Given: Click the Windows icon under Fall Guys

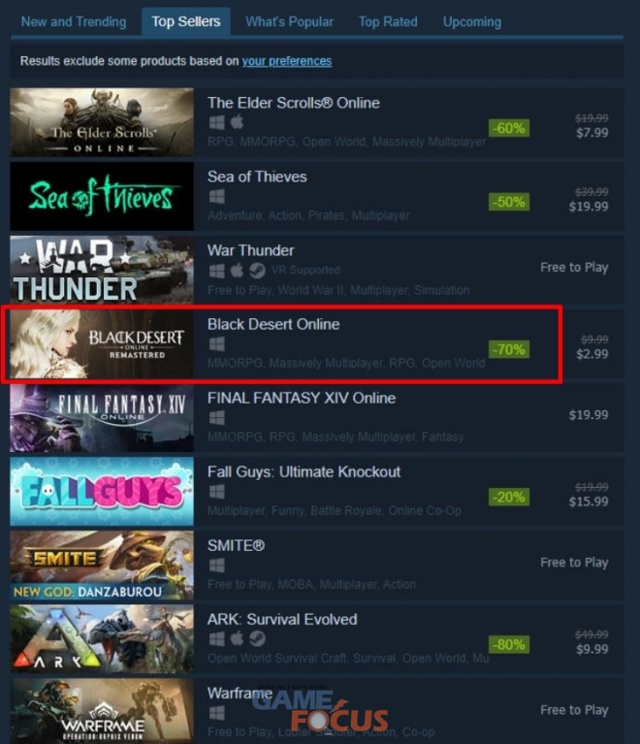Looking at the screenshot, I should click(x=217, y=492).
